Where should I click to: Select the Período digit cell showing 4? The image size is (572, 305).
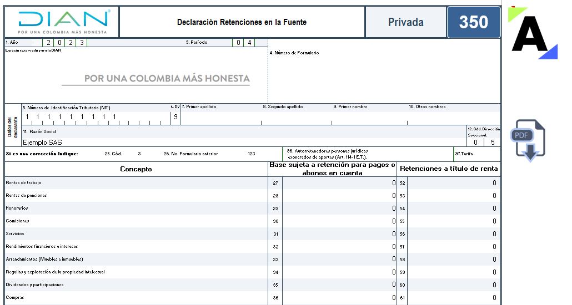[x=249, y=43]
